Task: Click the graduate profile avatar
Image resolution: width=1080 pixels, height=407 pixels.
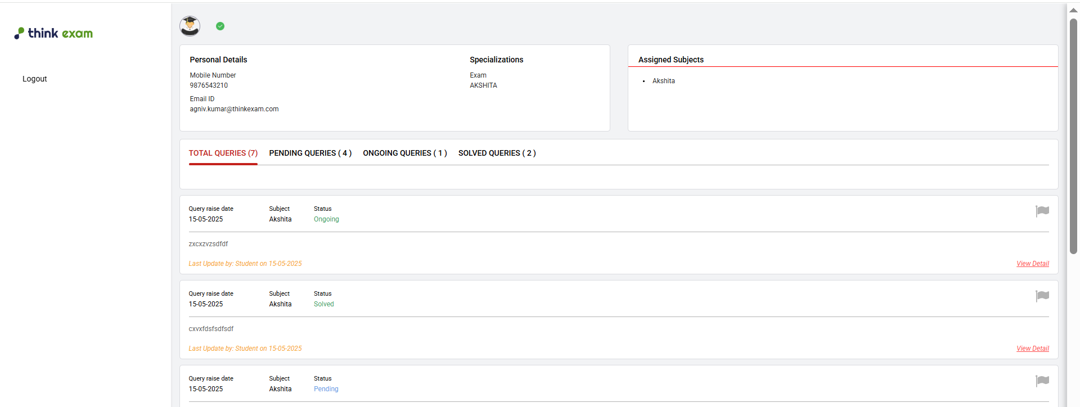Action: (190, 26)
